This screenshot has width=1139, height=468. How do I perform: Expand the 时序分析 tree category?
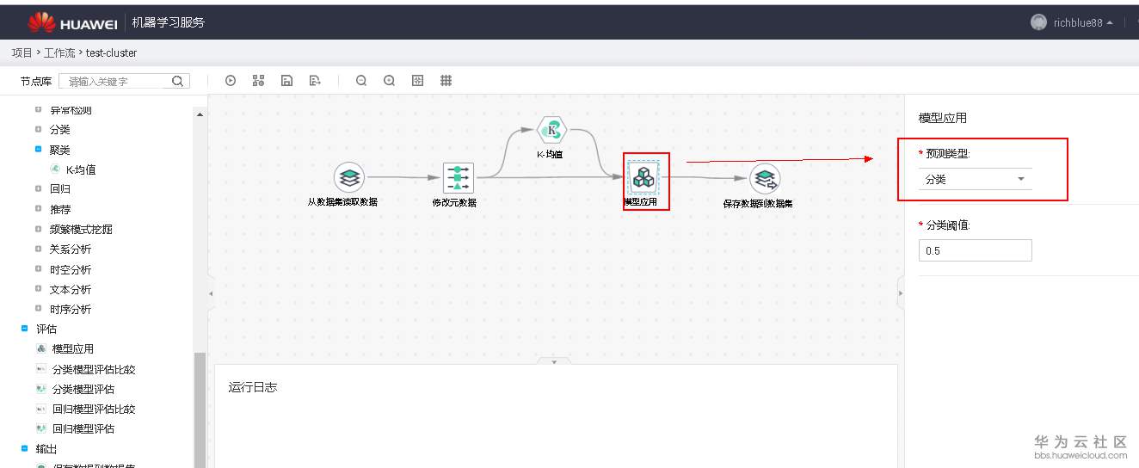(x=38, y=309)
